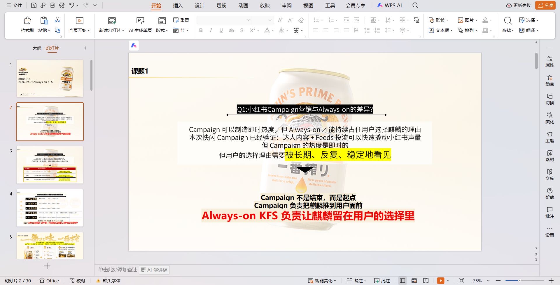Viewport: 560px width, 285px height.
Task: Switch to reading view book icon
Action: [x=426, y=281]
